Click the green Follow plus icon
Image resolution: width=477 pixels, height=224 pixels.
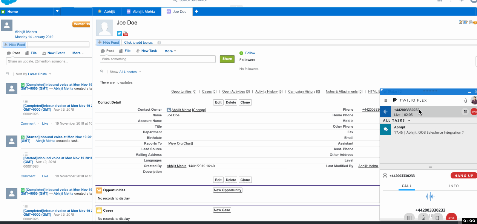[x=241, y=53]
